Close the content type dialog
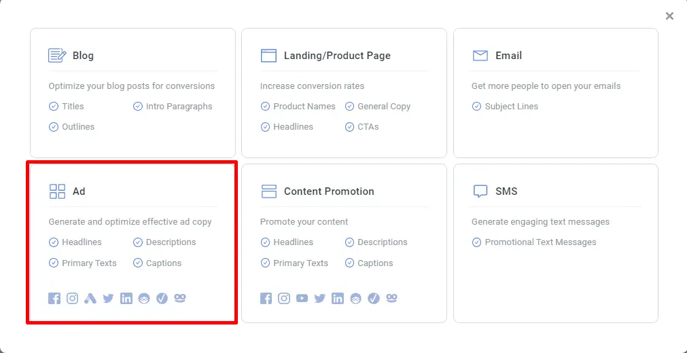 669,16
